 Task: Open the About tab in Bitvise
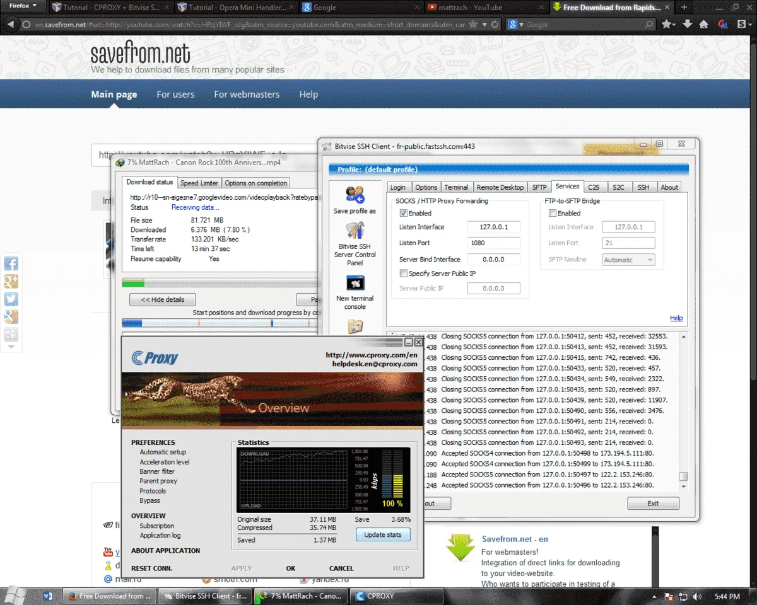coord(669,187)
